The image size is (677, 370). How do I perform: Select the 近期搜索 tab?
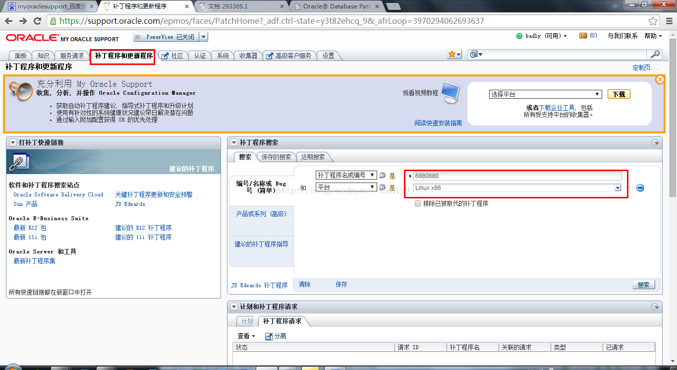(x=313, y=157)
